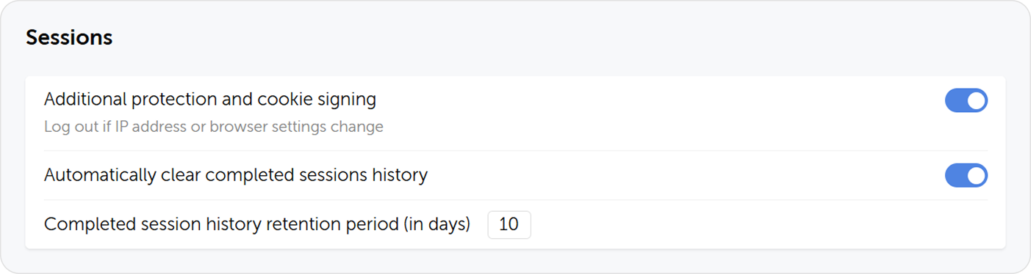Click white knob of cookie signing switch

[976, 101]
